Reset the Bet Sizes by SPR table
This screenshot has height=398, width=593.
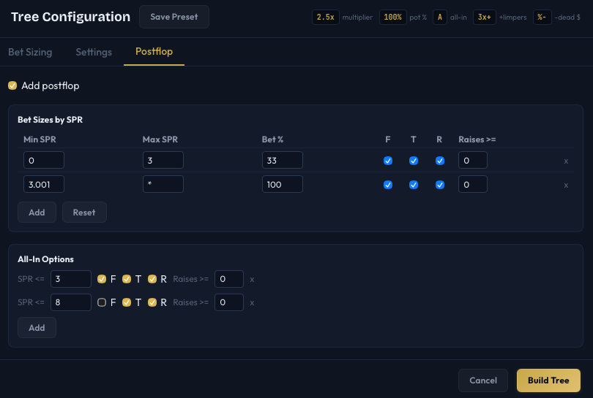coord(84,213)
